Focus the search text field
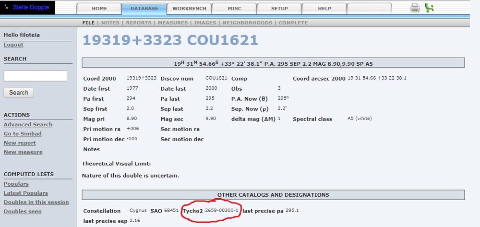The width and height of the screenshot is (480, 227). click(x=35, y=76)
